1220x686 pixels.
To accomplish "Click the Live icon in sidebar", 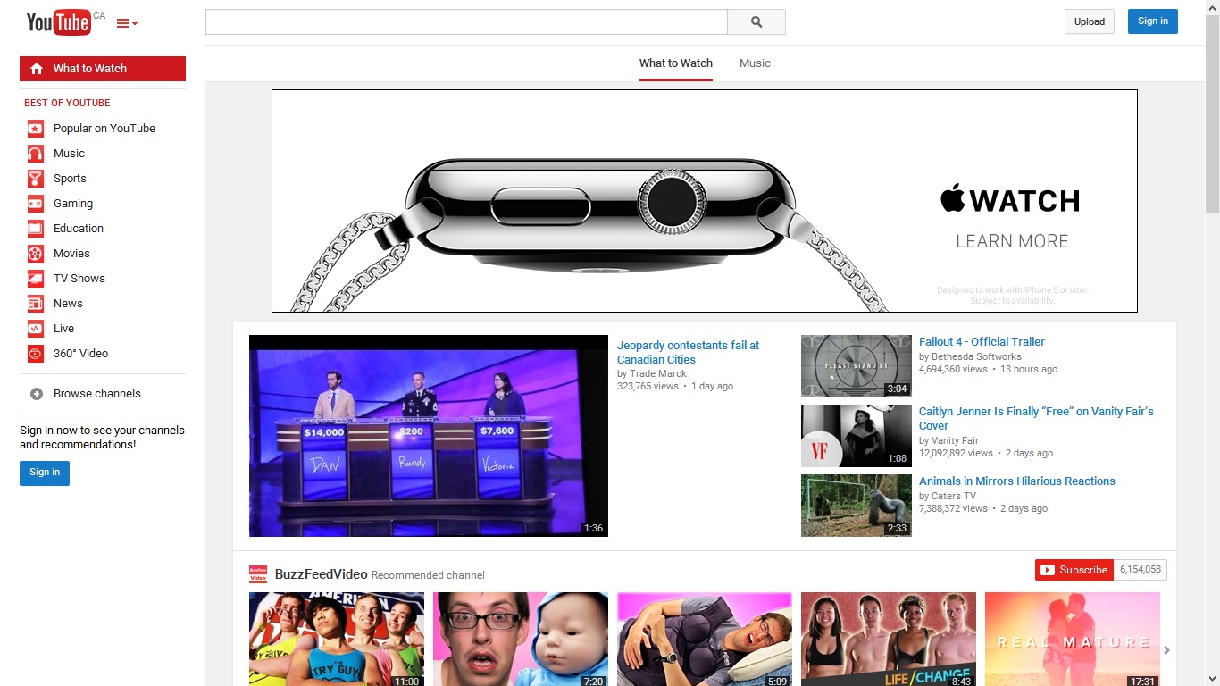I will coord(35,329).
